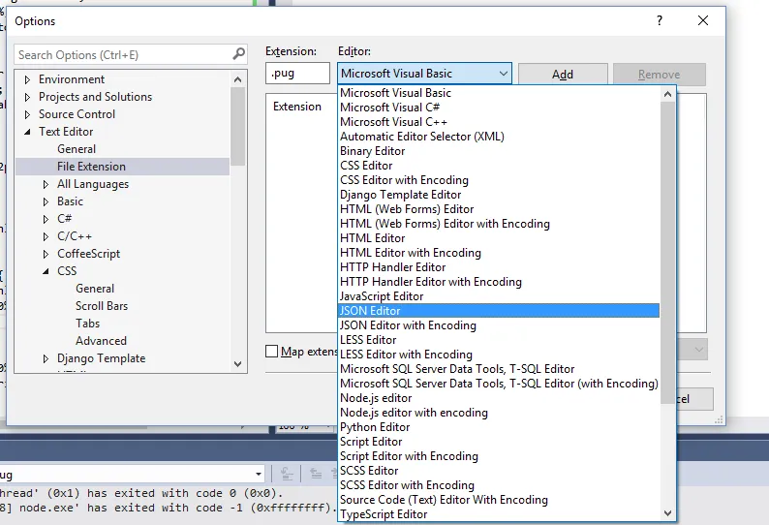Choose the highlighted JSON Editor
The image size is (769, 525).
[x=499, y=311]
